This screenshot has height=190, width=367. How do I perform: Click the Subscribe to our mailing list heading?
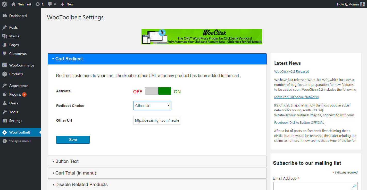coord(307,163)
